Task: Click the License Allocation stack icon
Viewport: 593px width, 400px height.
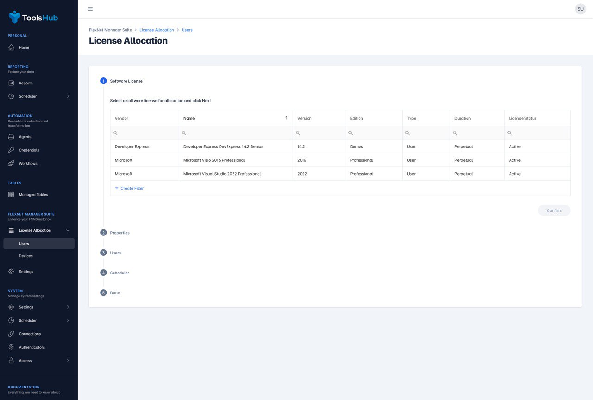Action: pos(11,230)
